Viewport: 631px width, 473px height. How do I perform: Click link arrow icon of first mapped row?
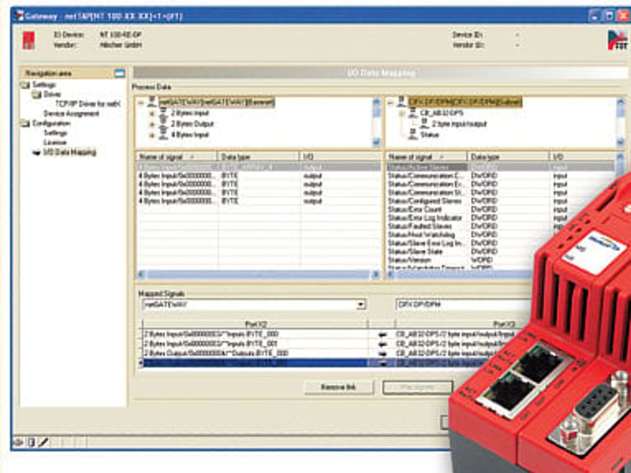(x=382, y=335)
